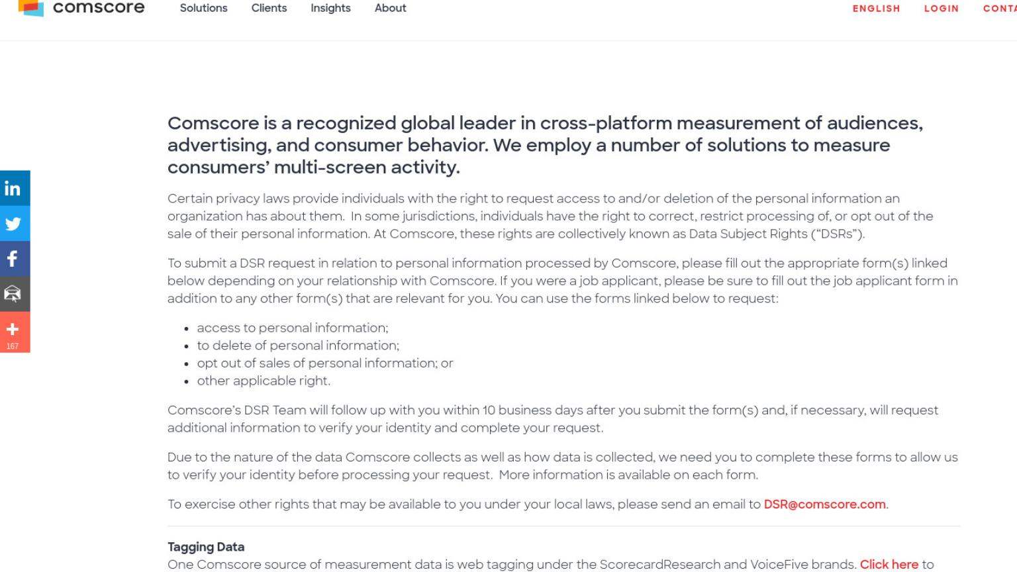Image resolution: width=1017 pixels, height=572 pixels.
Task: Go to the LOGIN page
Action: [x=941, y=9]
